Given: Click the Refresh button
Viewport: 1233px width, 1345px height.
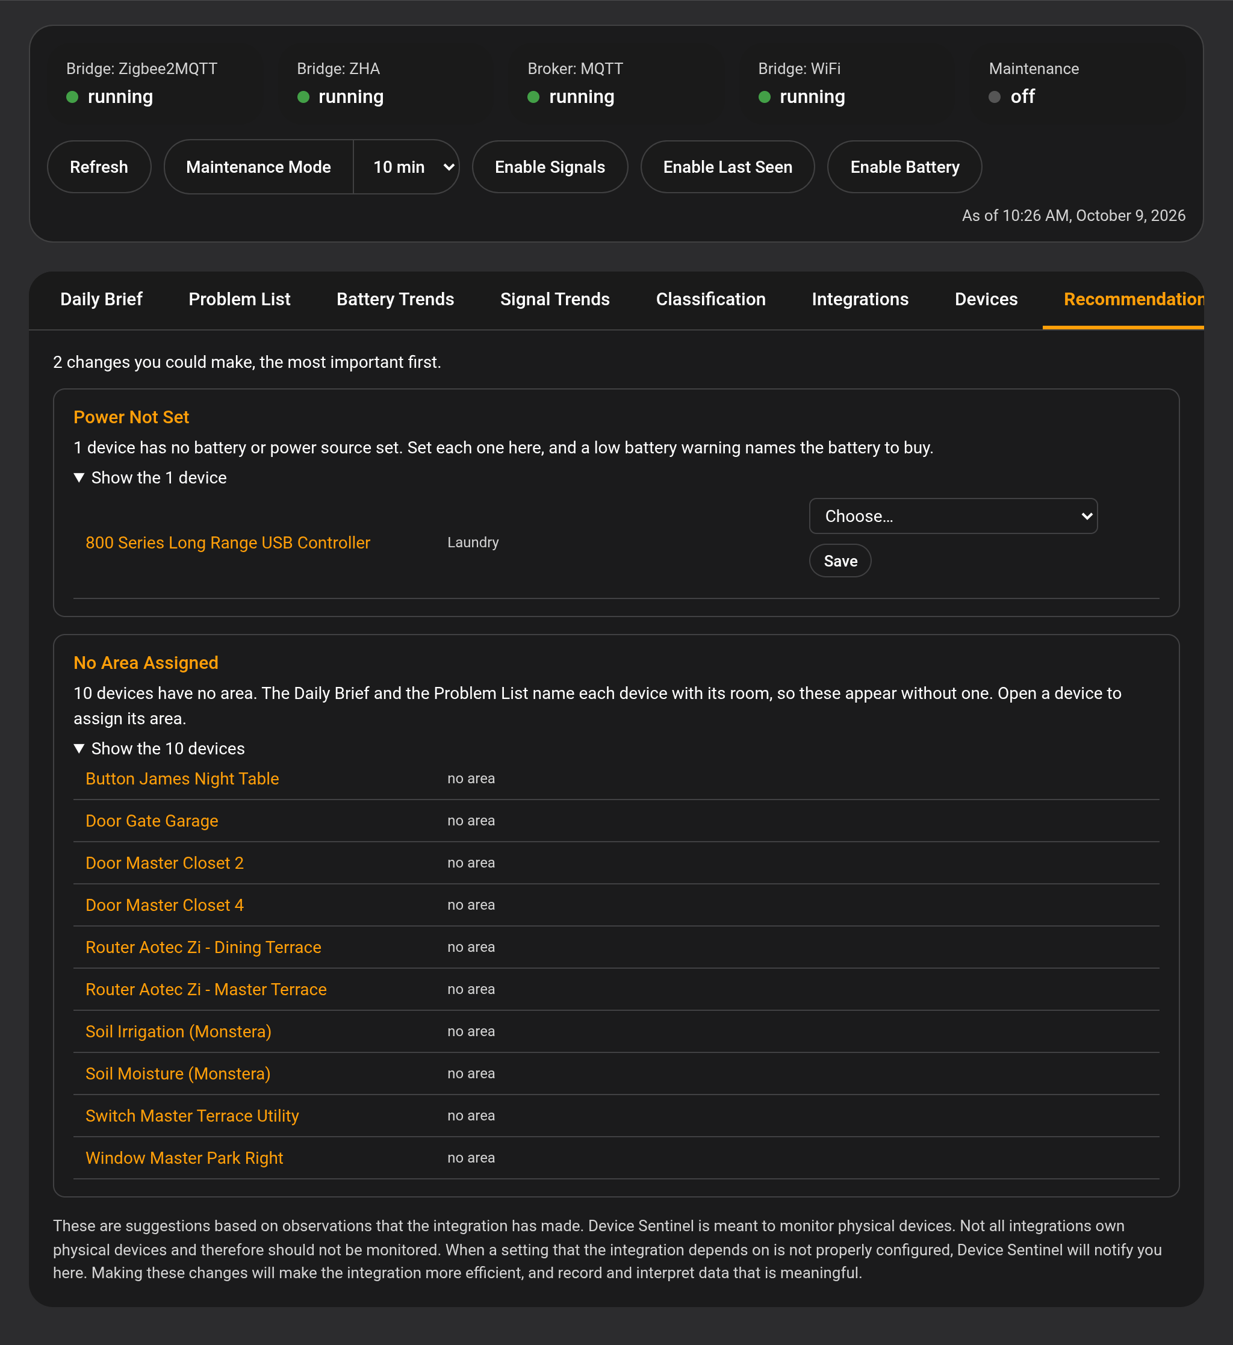Looking at the screenshot, I should coord(99,167).
